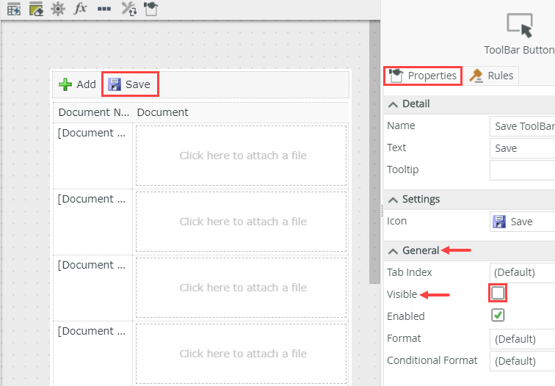Click the third row's attach file box

(x=241, y=288)
